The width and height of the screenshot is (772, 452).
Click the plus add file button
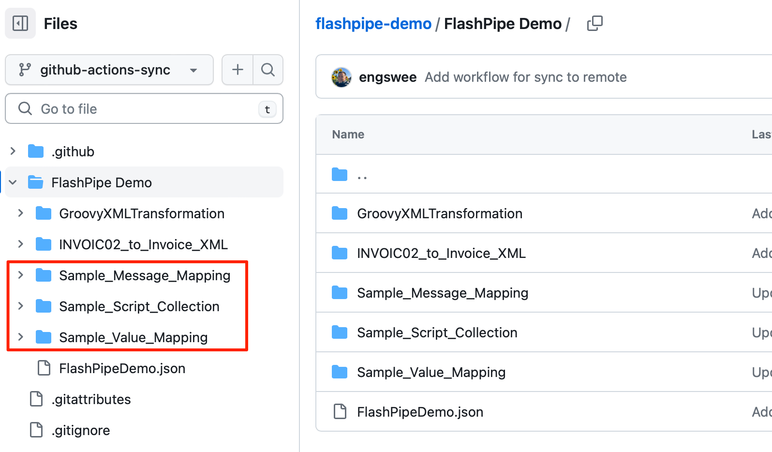238,70
